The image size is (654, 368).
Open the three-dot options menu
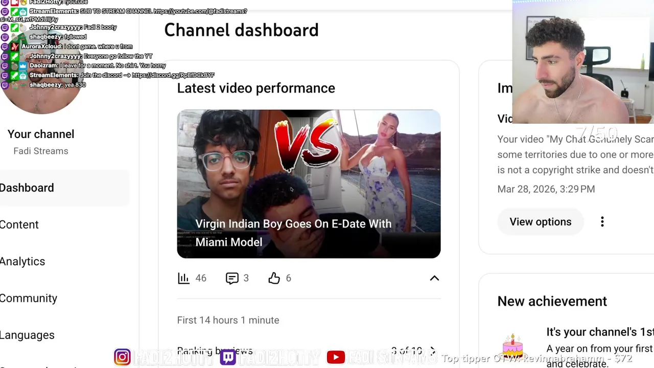pos(602,222)
